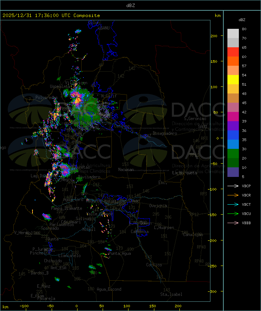Click the 'S.Geronimo' map label
The height and width of the screenshot is (311, 261).
(195, 119)
